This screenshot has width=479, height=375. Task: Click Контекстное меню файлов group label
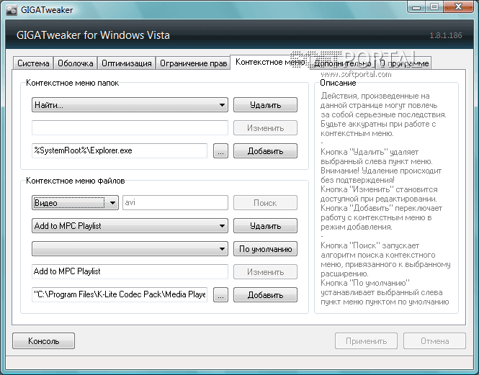(x=75, y=181)
